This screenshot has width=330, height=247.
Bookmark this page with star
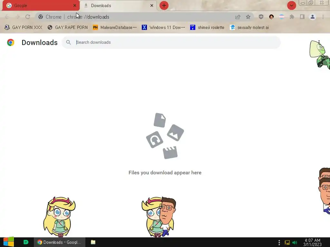(x=248, y=17)
